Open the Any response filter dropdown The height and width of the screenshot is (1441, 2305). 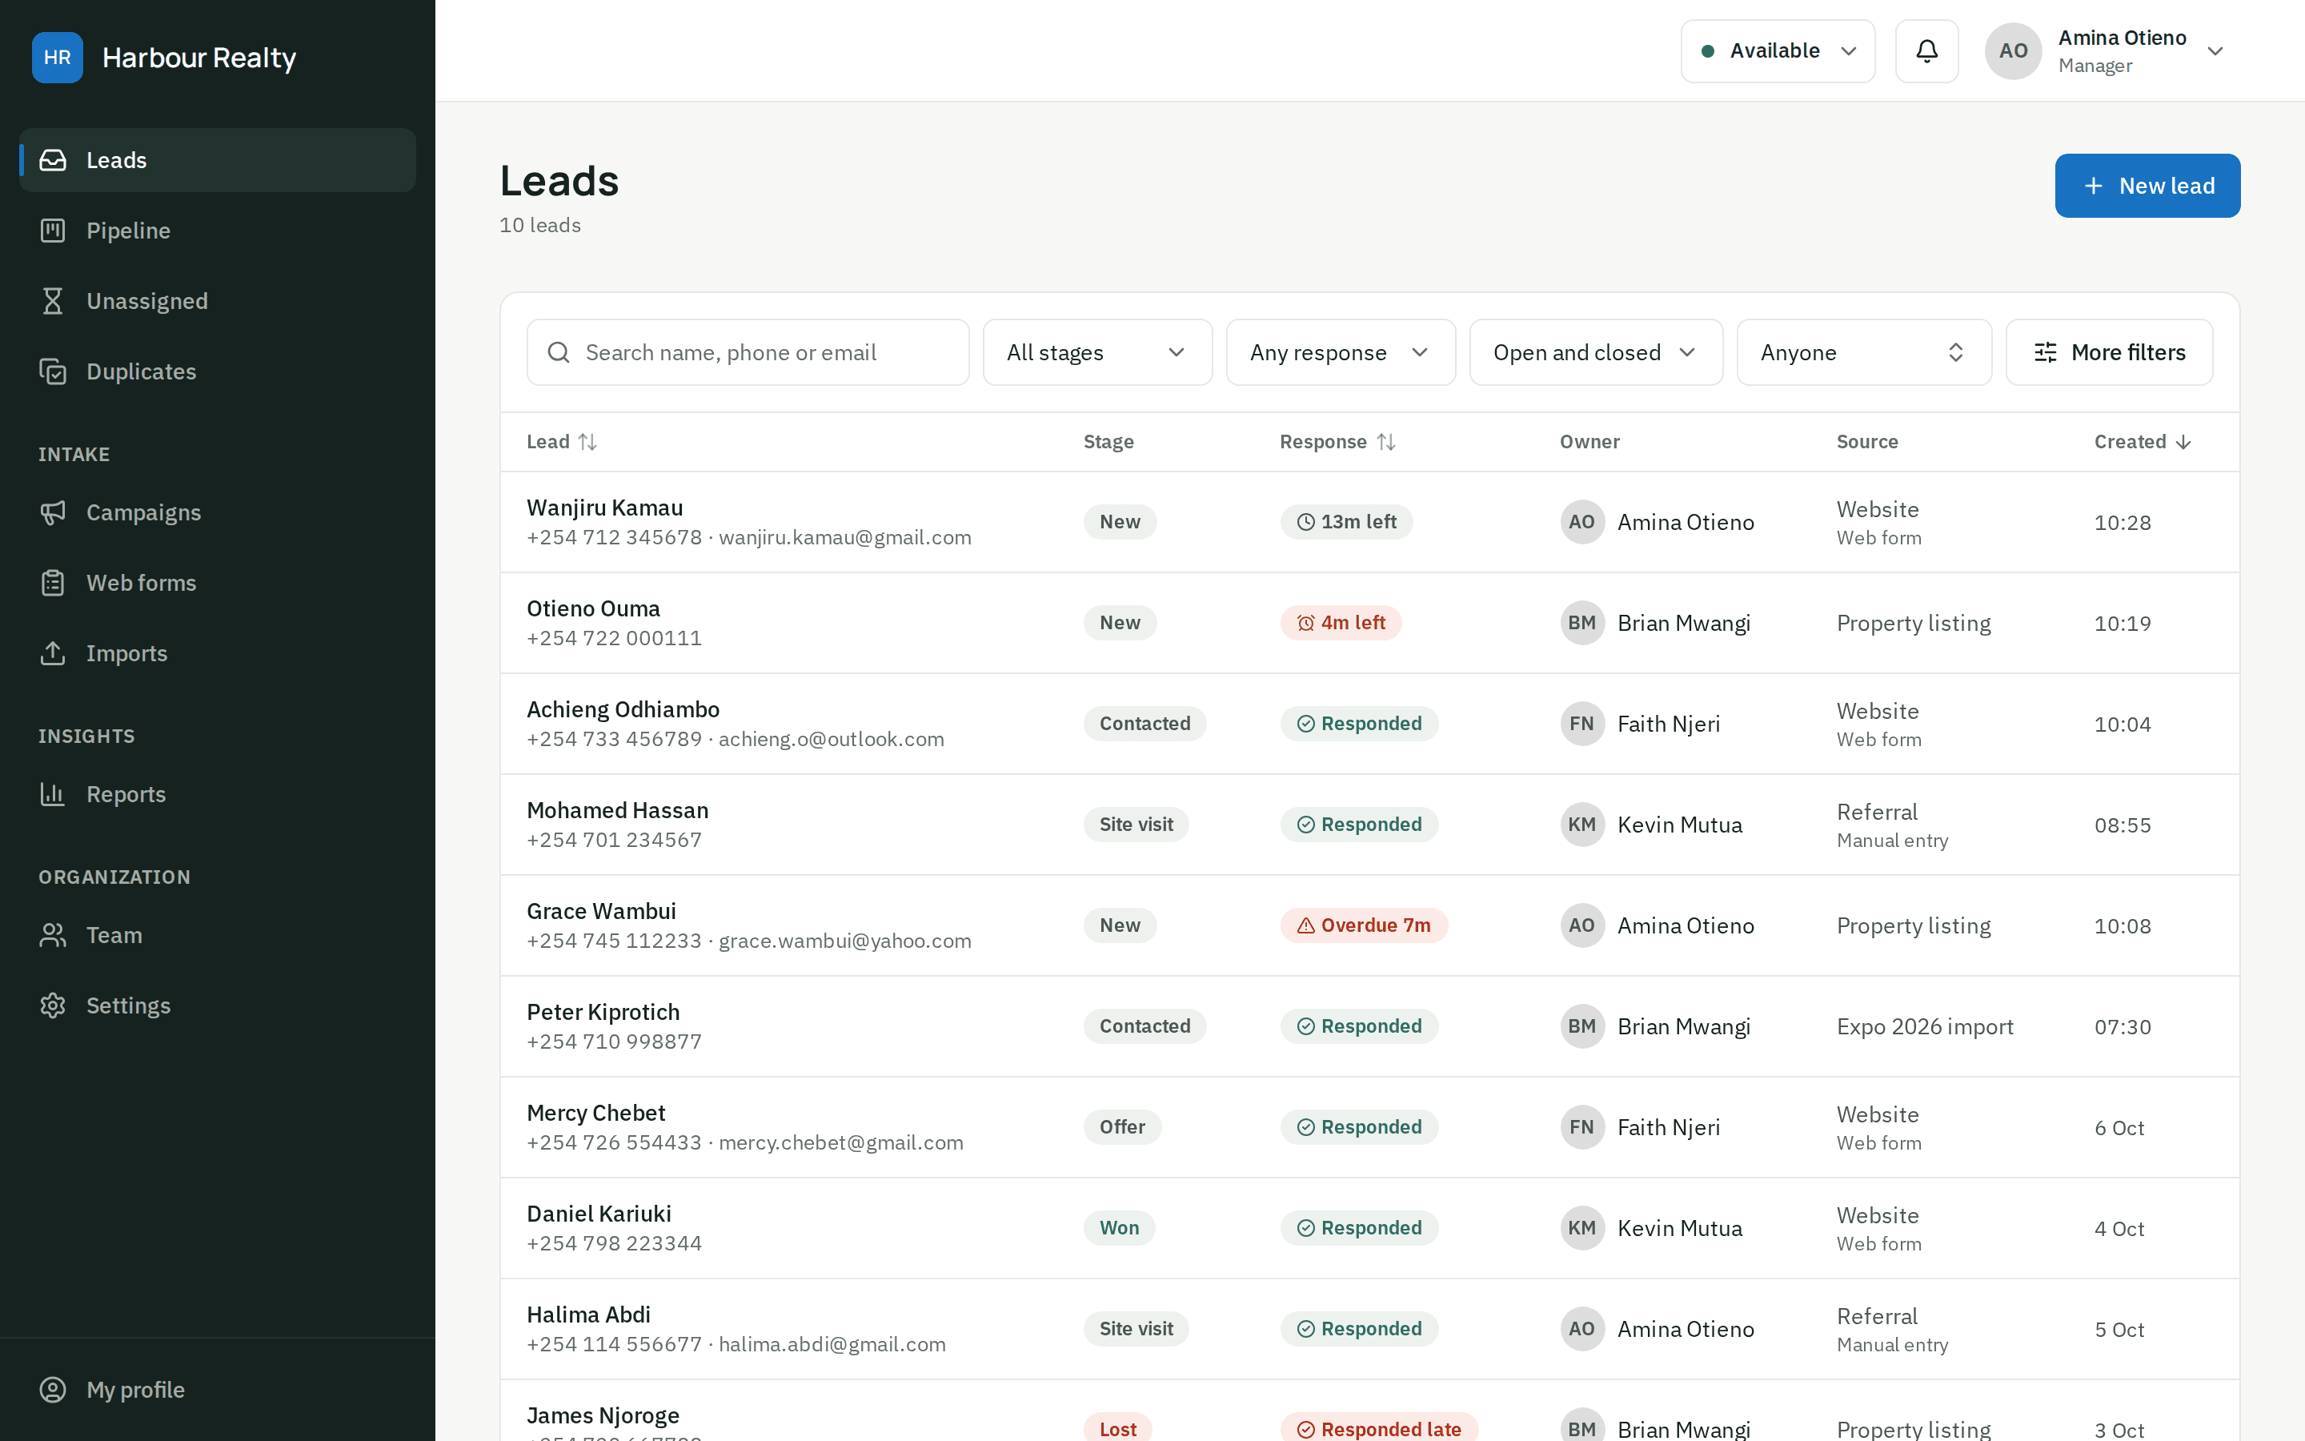pos(1340,352)
